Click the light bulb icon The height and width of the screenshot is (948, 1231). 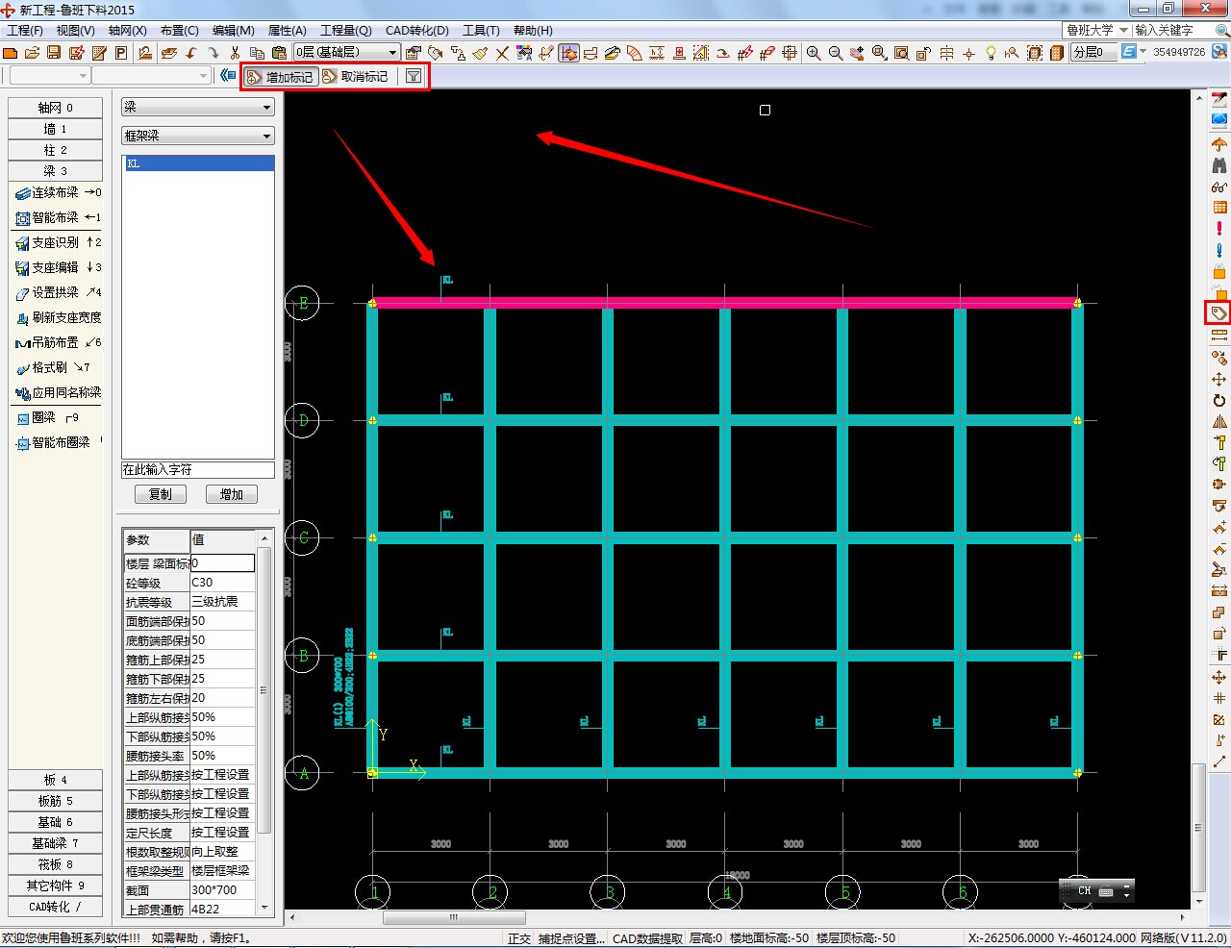click(991, 53)
